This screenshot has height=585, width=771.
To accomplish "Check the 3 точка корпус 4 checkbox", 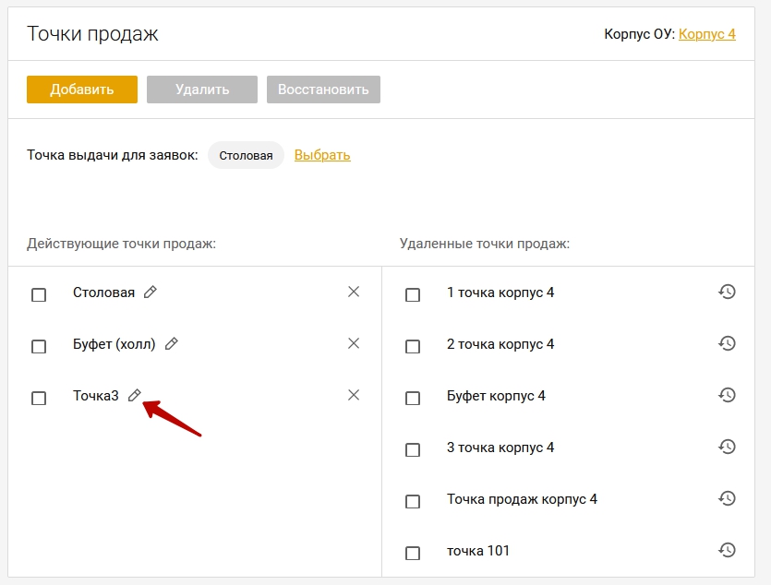I will [413, 450].
